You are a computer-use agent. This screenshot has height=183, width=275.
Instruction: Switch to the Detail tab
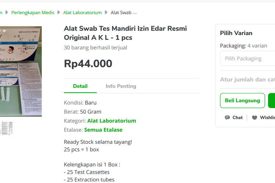[x=80, y=86]
